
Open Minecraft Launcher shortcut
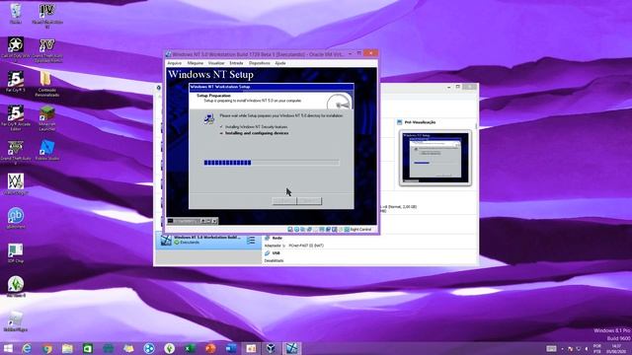click(x=47, y=118)
